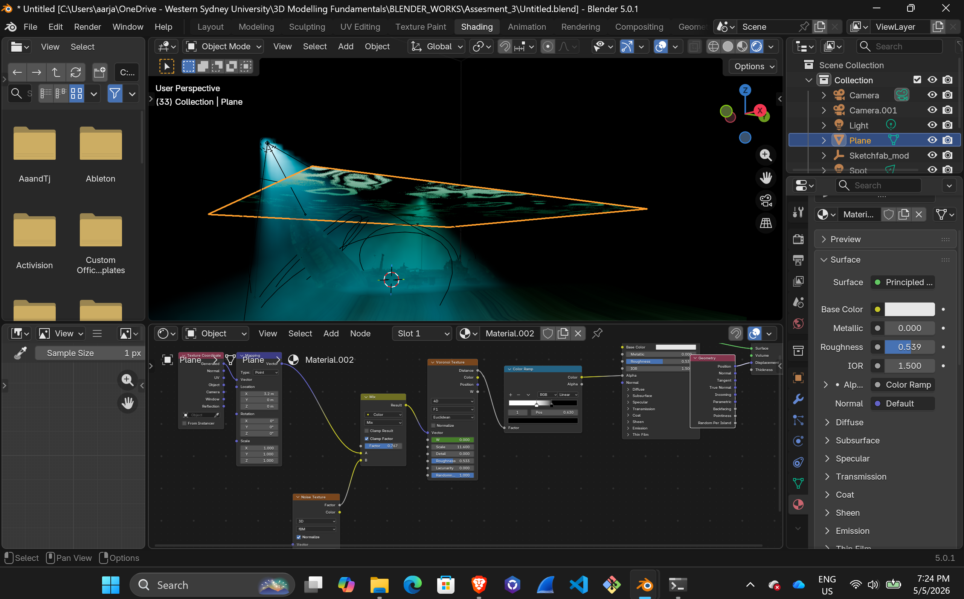The width and height of the screenshot is (964, 599).
Task: Open the Output properties tab icon
Action: (798, 260)
